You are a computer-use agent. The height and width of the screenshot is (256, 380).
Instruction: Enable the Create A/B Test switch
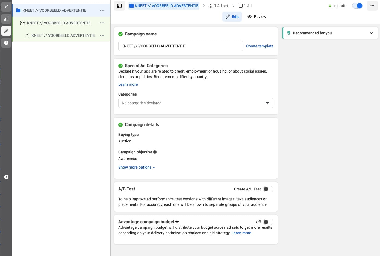(x=268, y=189)
